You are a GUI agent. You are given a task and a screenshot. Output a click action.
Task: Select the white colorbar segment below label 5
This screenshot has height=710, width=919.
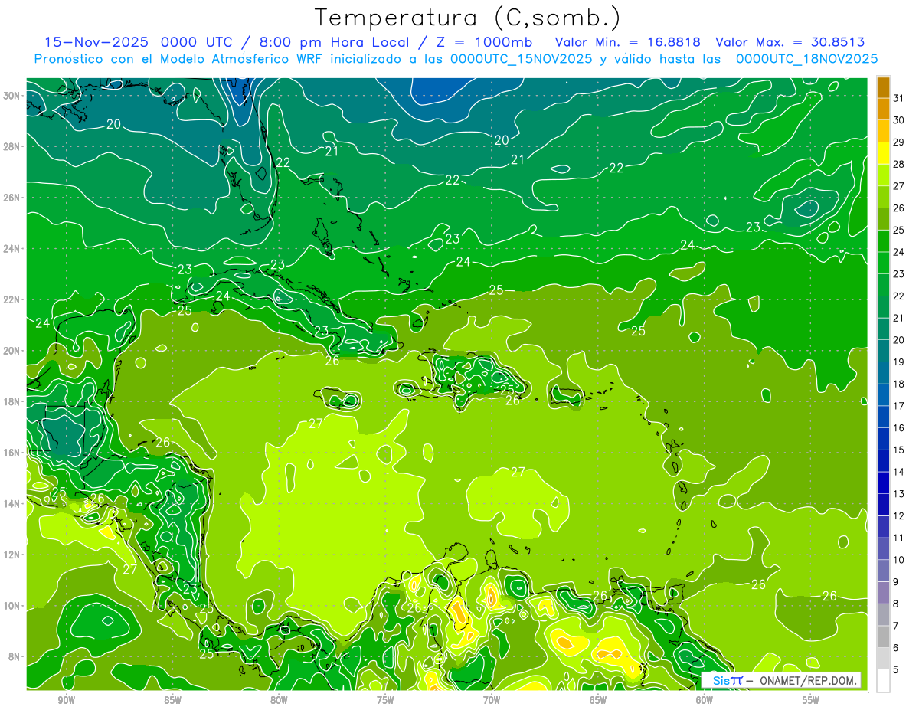[883, 680]
